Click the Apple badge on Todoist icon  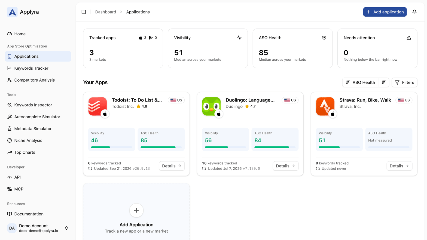click(x=105, y=114)
